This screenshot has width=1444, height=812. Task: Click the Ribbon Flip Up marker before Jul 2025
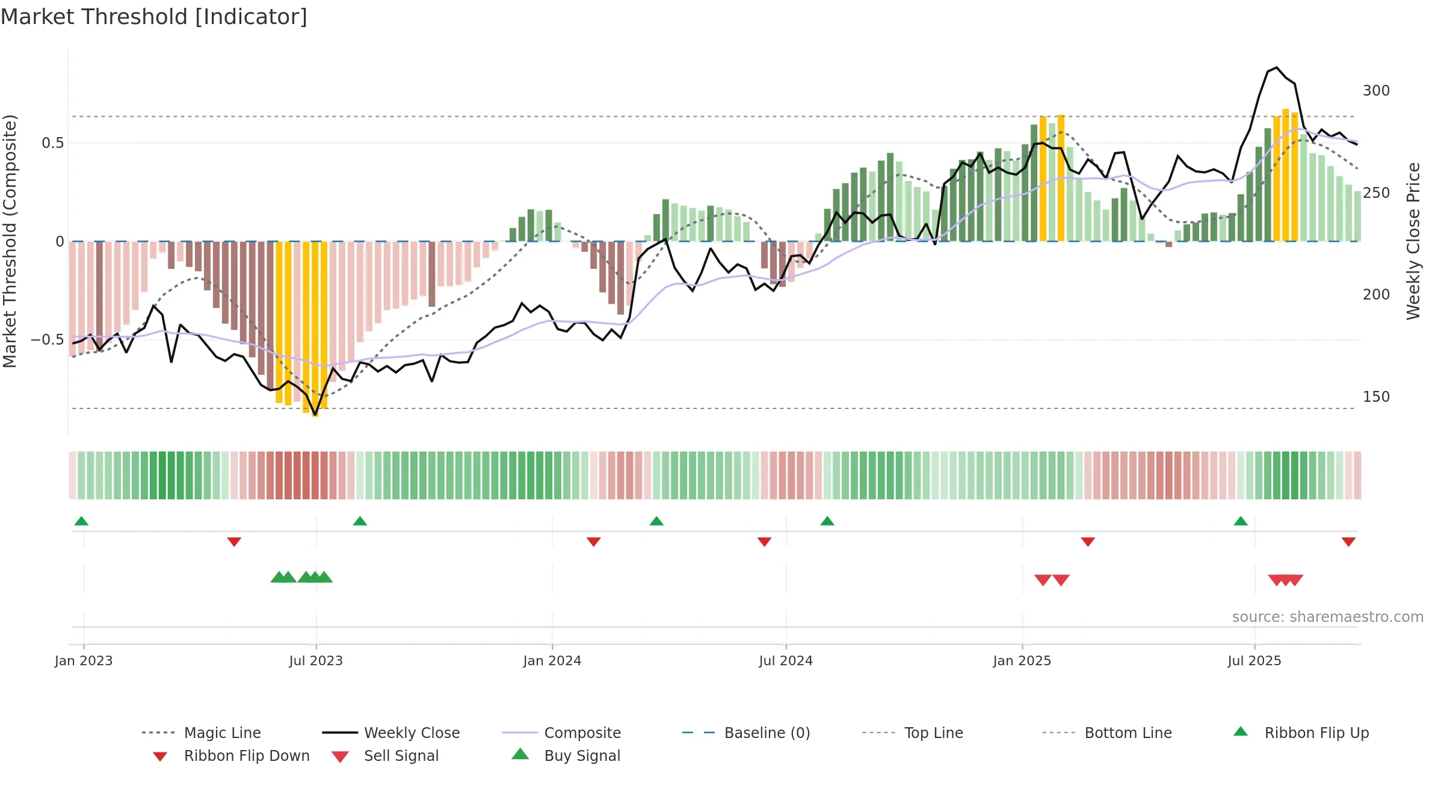coord(1241,521)
